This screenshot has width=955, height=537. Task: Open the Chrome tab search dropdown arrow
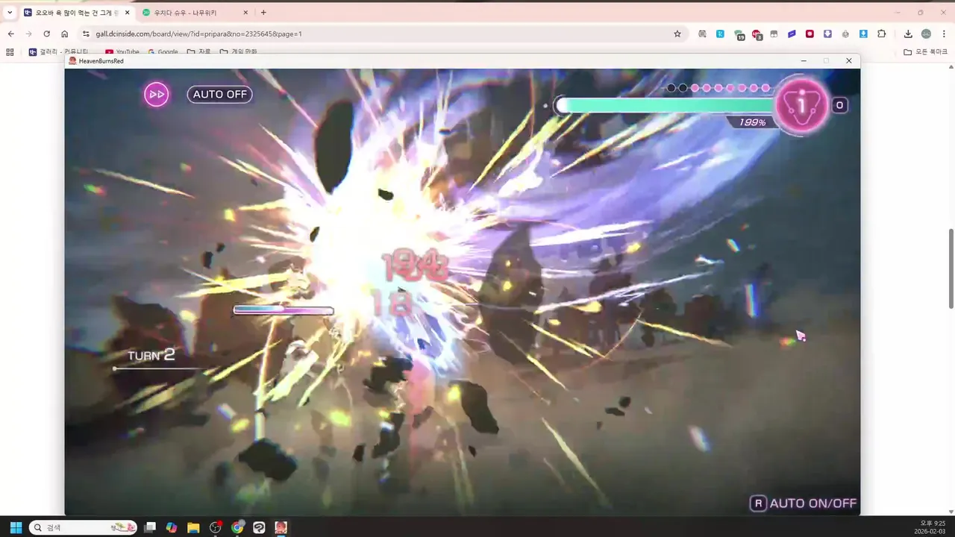pyautogui.click(x=10, y=13)
